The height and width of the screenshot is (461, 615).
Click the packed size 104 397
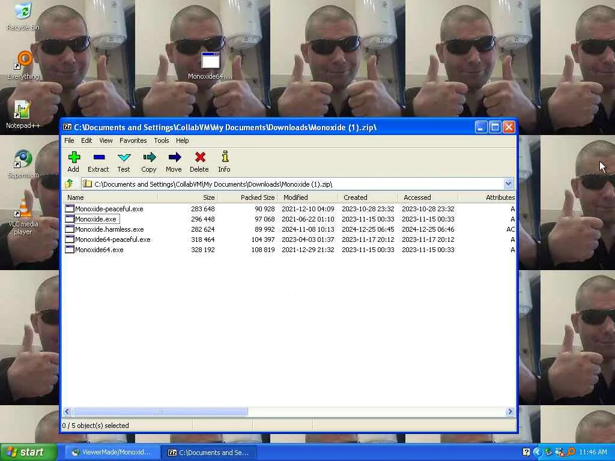click(263, 240)
